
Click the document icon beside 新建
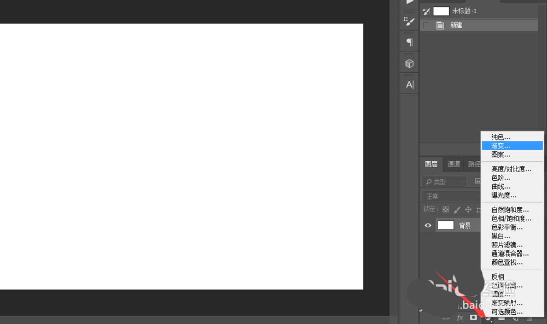point(440,26)
